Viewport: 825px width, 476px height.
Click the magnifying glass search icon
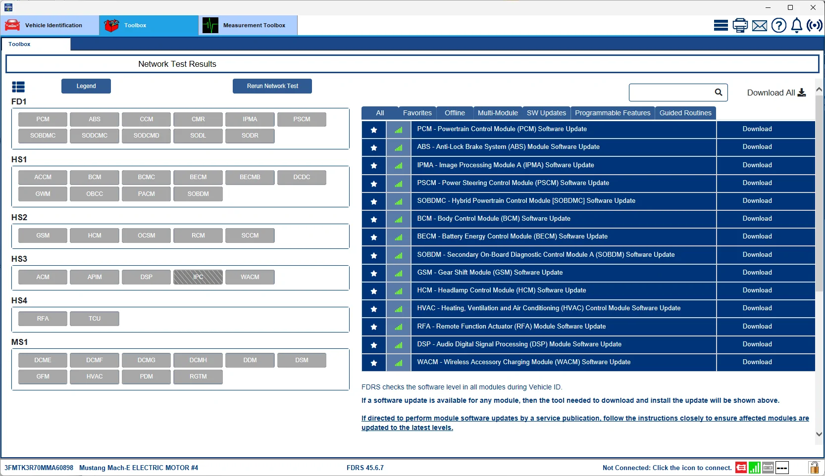[719, 92]
